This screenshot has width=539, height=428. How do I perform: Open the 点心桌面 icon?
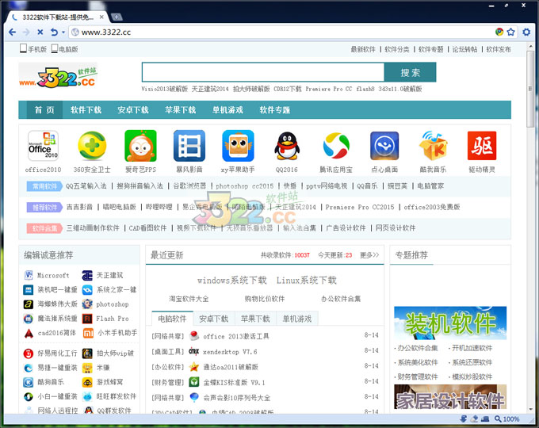[384, 146]
